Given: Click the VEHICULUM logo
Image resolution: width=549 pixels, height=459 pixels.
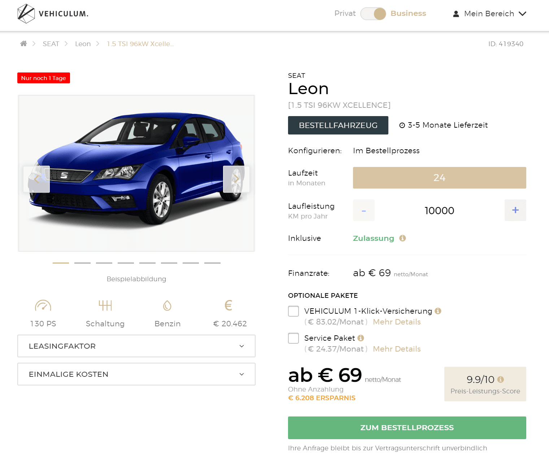Looking at the screenshot, I should pyautogui.click(x=53, y=14).
